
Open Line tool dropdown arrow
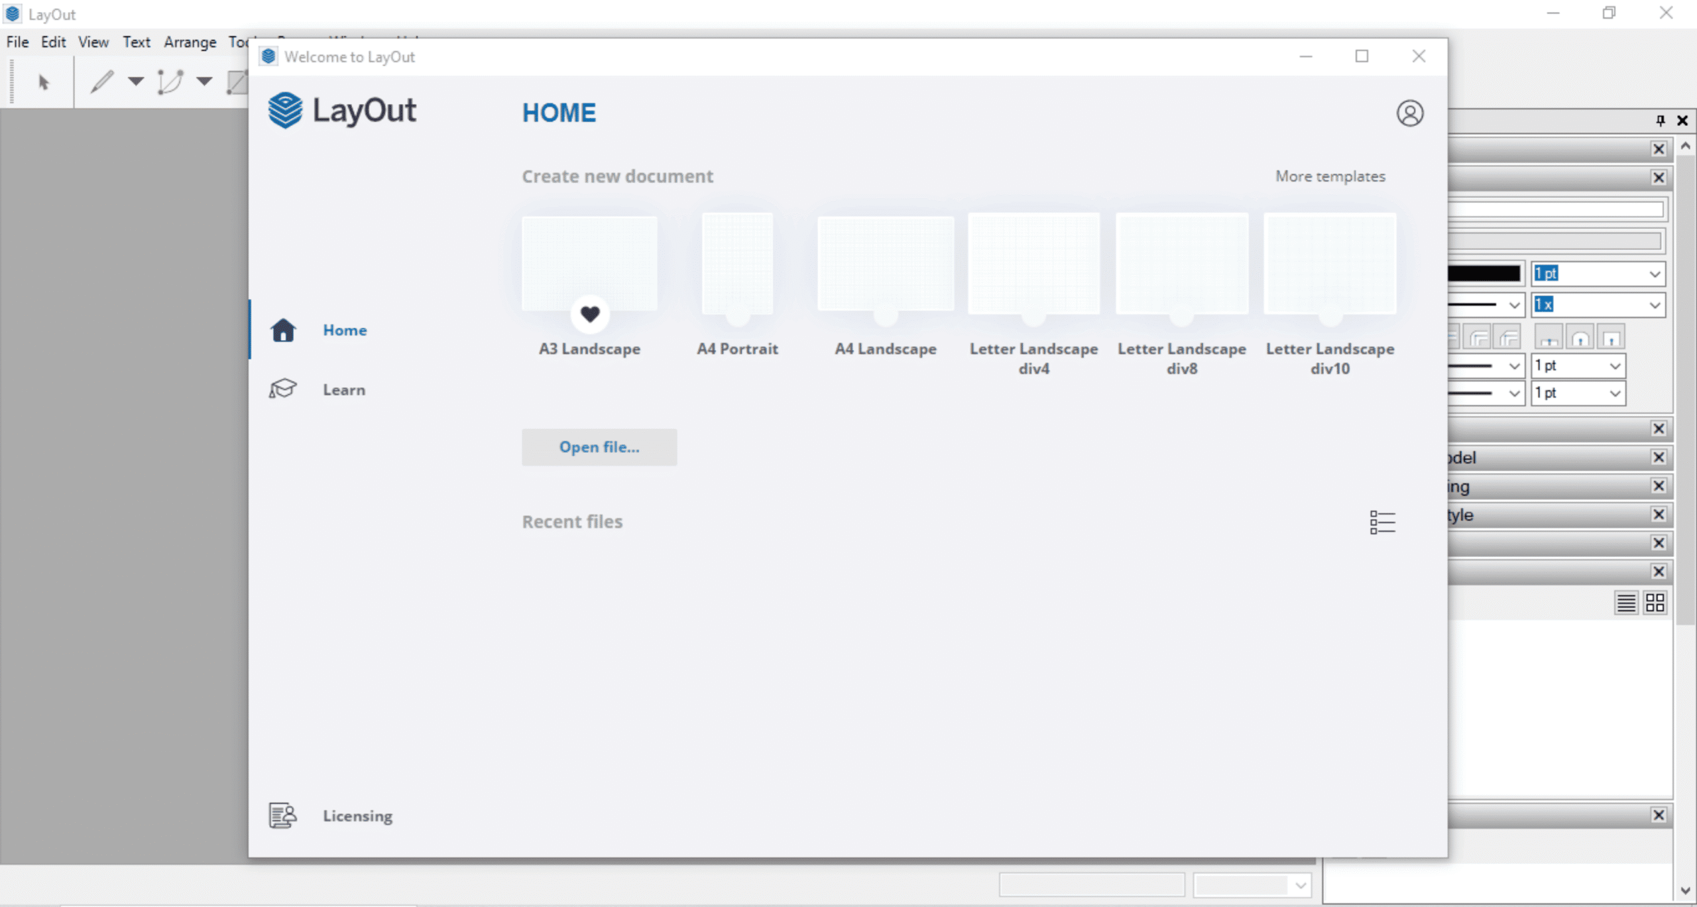tap(136, 82)
